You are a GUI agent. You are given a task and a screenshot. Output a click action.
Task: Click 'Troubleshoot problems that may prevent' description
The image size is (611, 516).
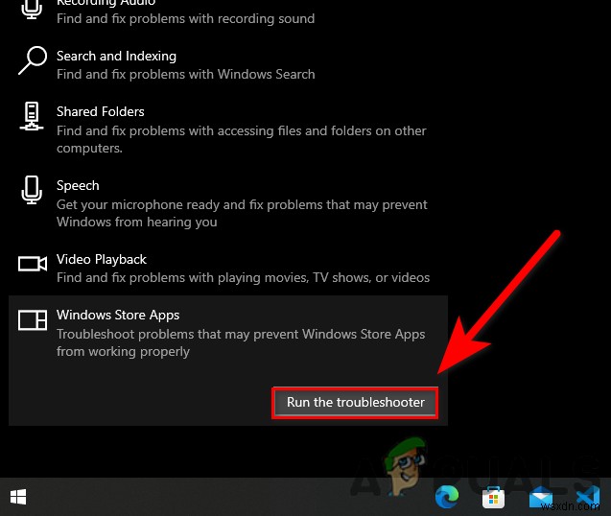(241, 342)
